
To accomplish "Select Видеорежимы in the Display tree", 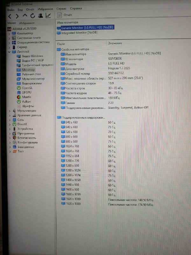I will pyautogui.click(x=31, y=83).
